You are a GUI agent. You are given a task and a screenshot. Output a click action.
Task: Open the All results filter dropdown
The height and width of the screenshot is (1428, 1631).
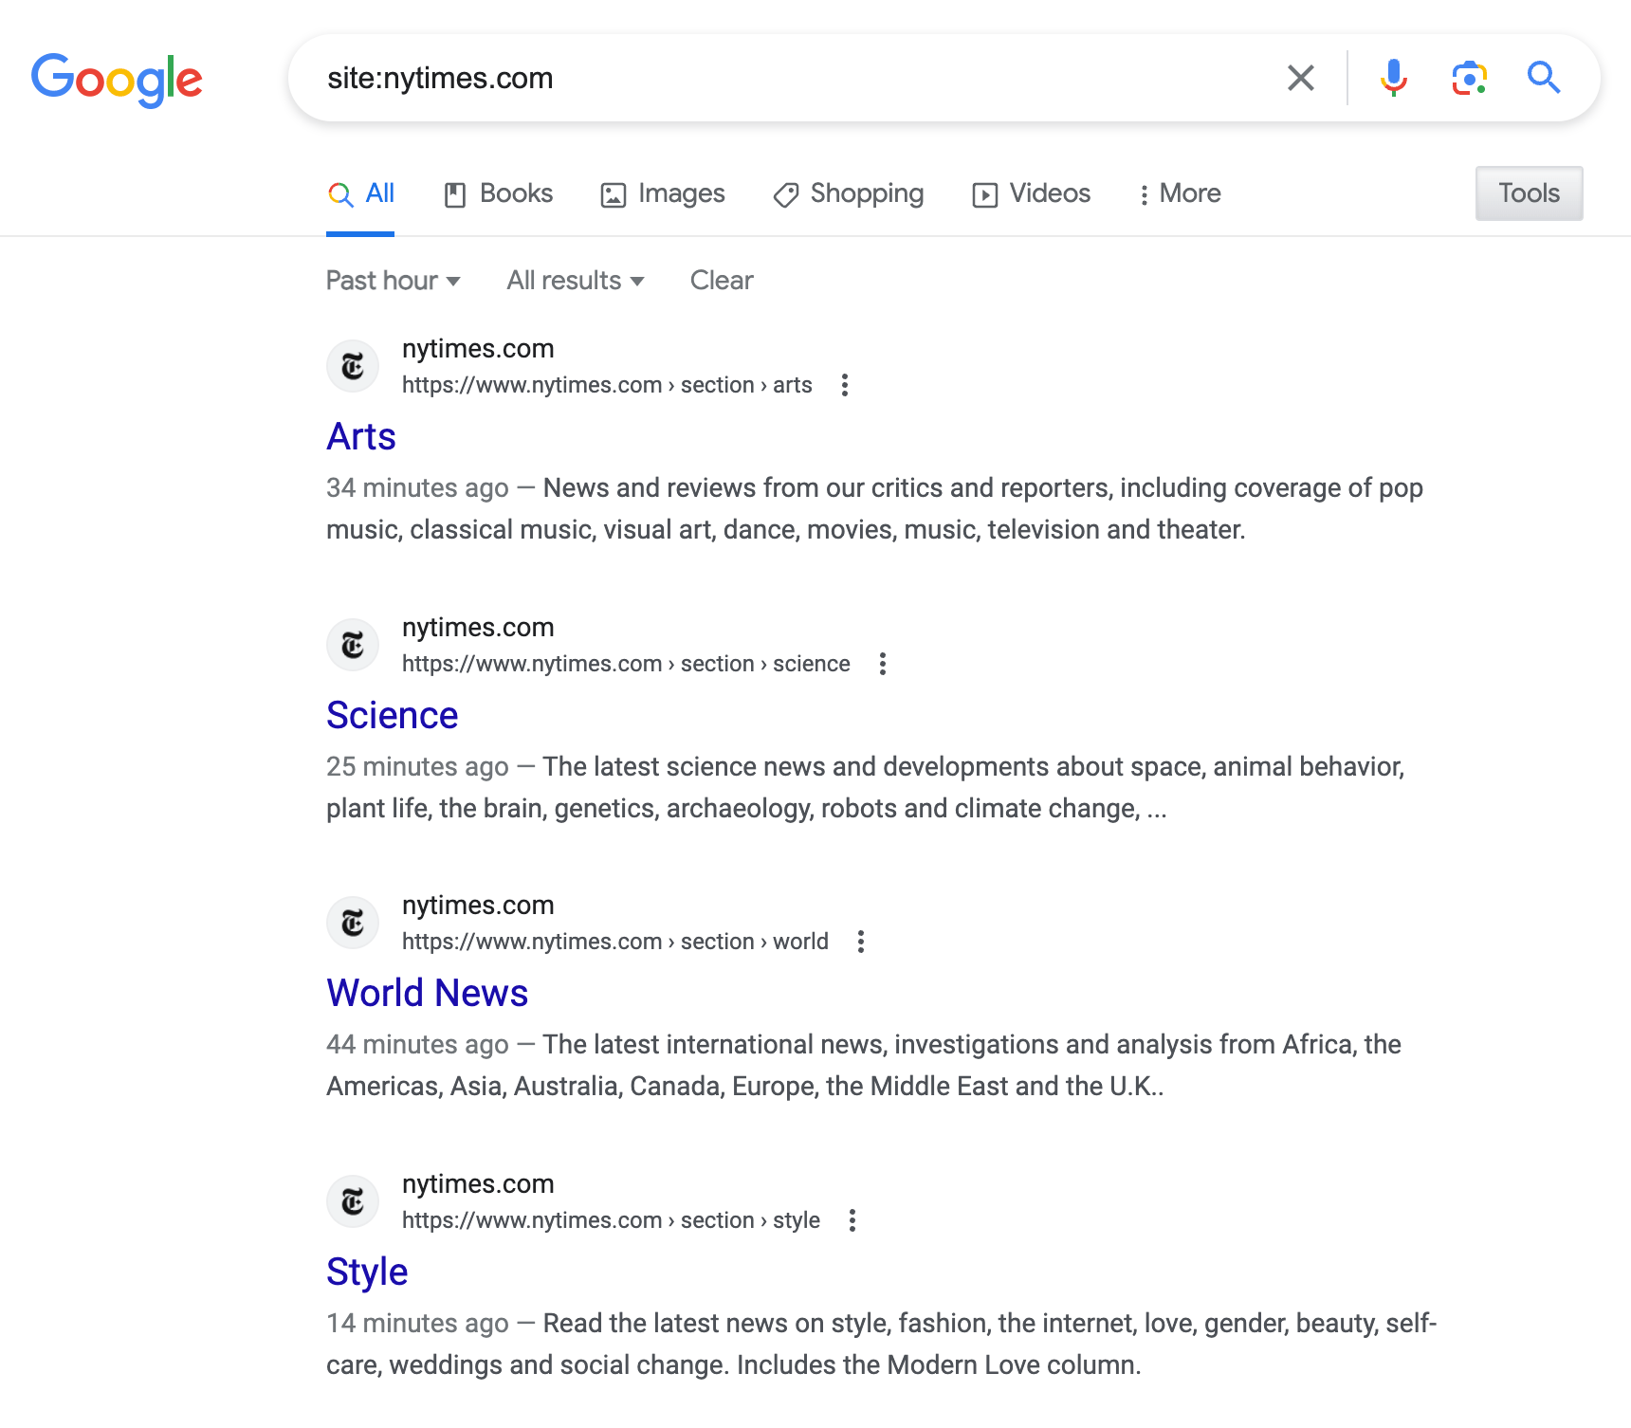click(x=574, y=281)
